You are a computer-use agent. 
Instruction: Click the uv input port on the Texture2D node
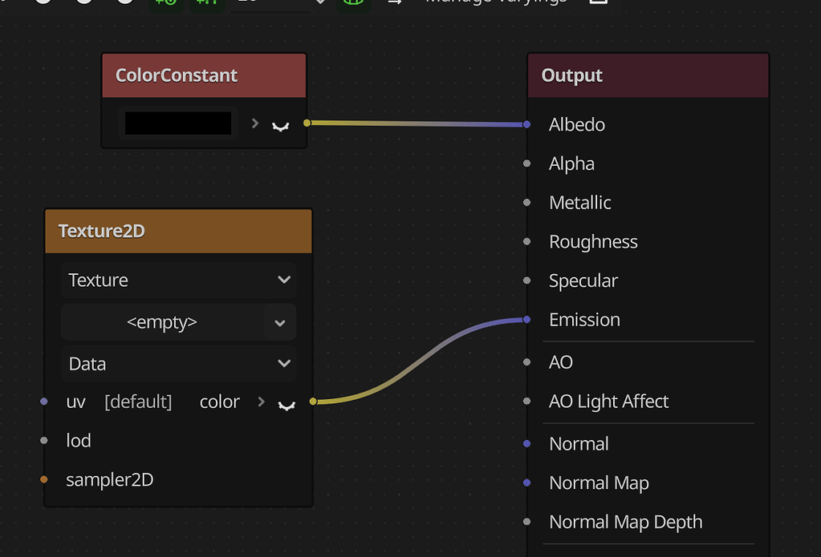tap(45, 402)
